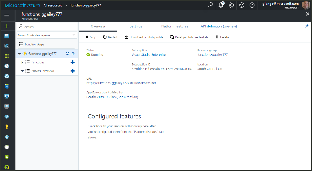Click the search magnifier in top bar

coord(210,5)
